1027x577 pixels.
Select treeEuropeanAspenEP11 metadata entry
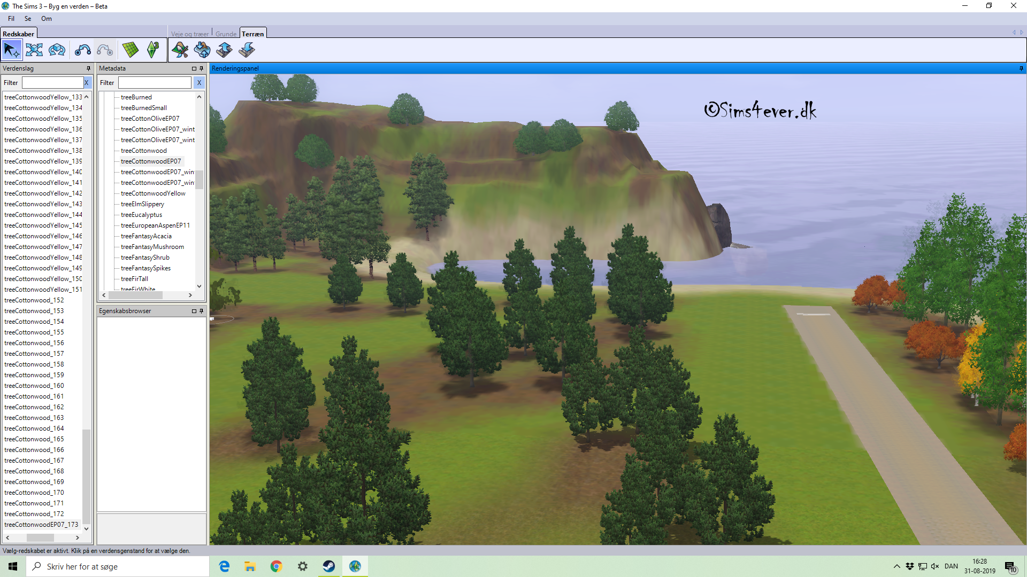tap(155, 225)
